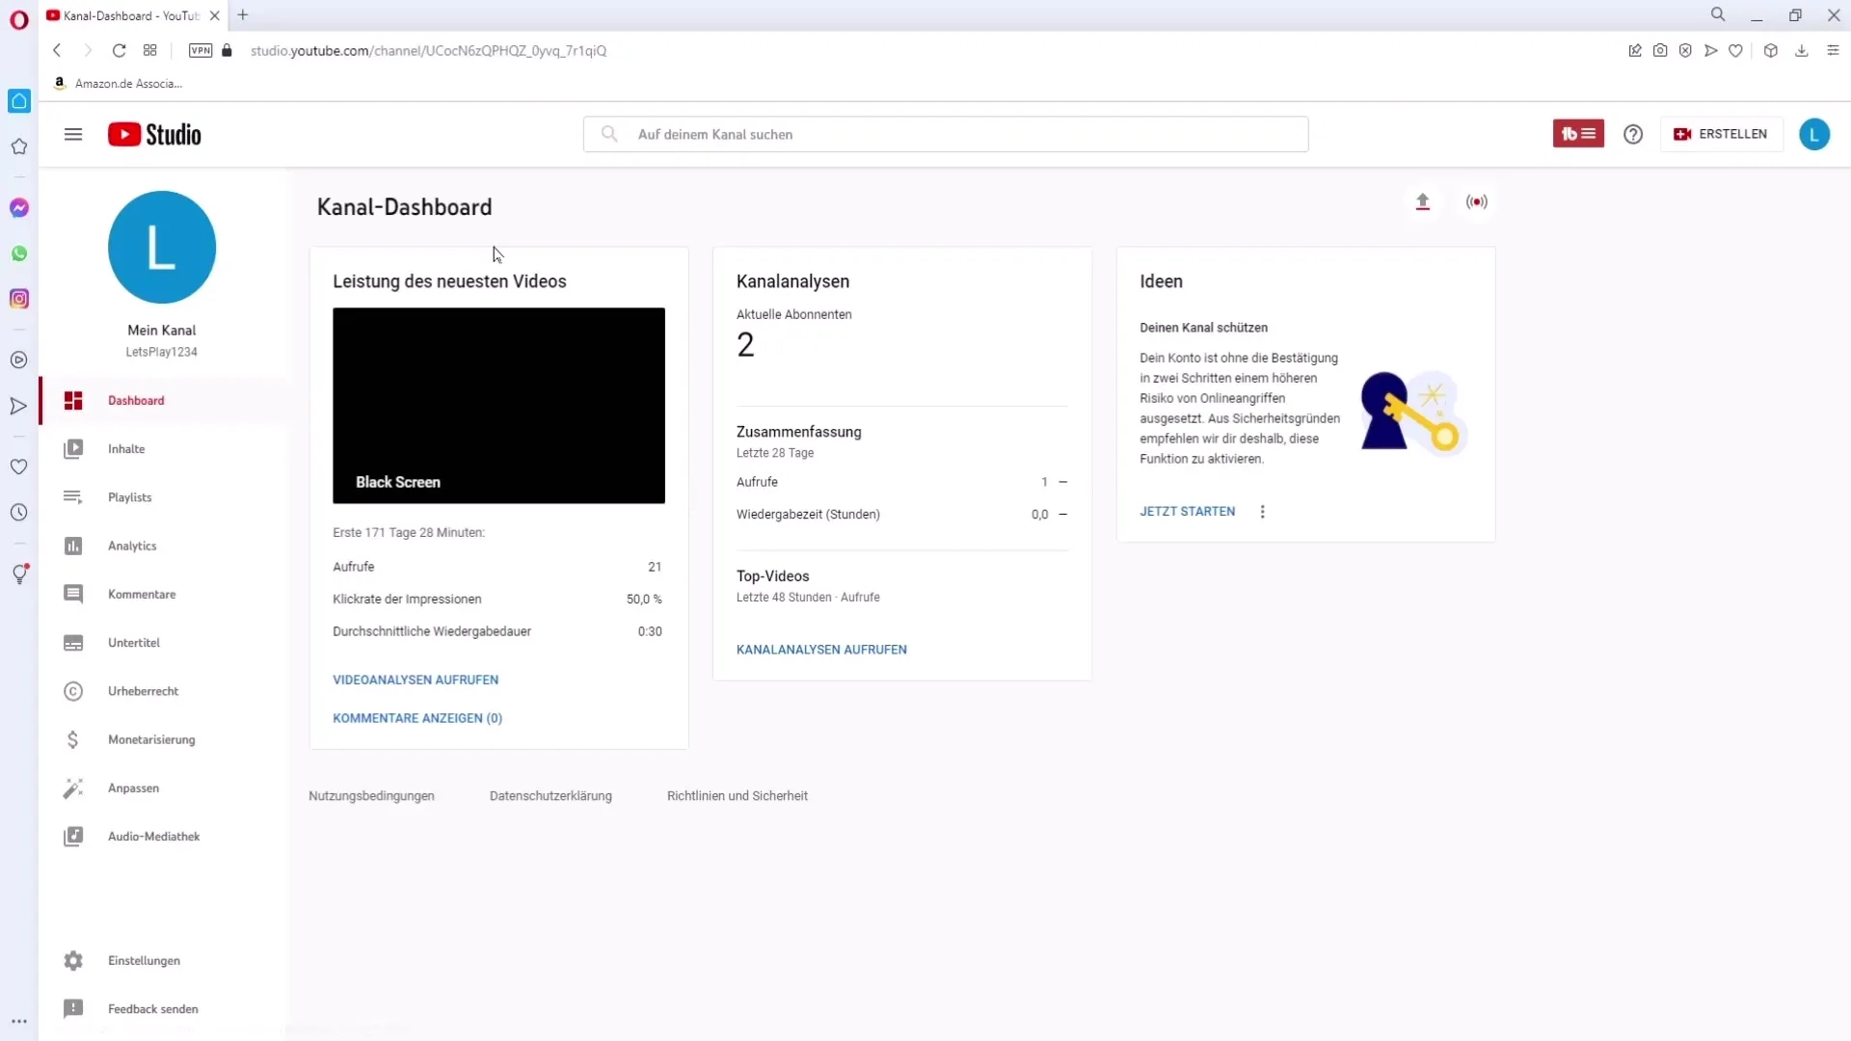
Task: Toggle the hamburger navigation menu
Action: click(73, 133)
